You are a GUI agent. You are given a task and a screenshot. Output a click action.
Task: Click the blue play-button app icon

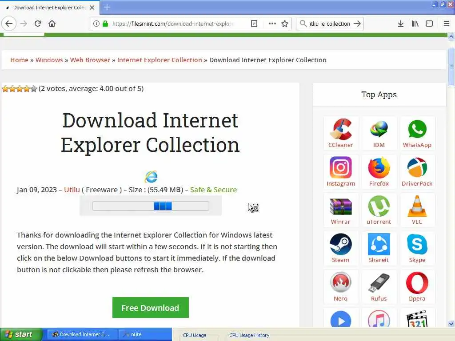(x=341, y=319)
